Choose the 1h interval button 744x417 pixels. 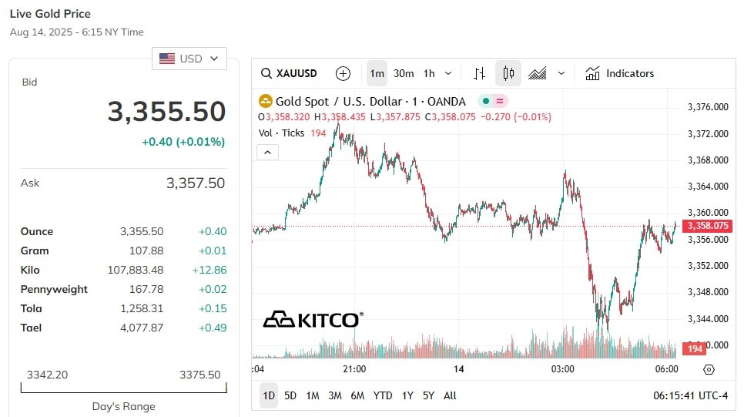pos(429,74)
